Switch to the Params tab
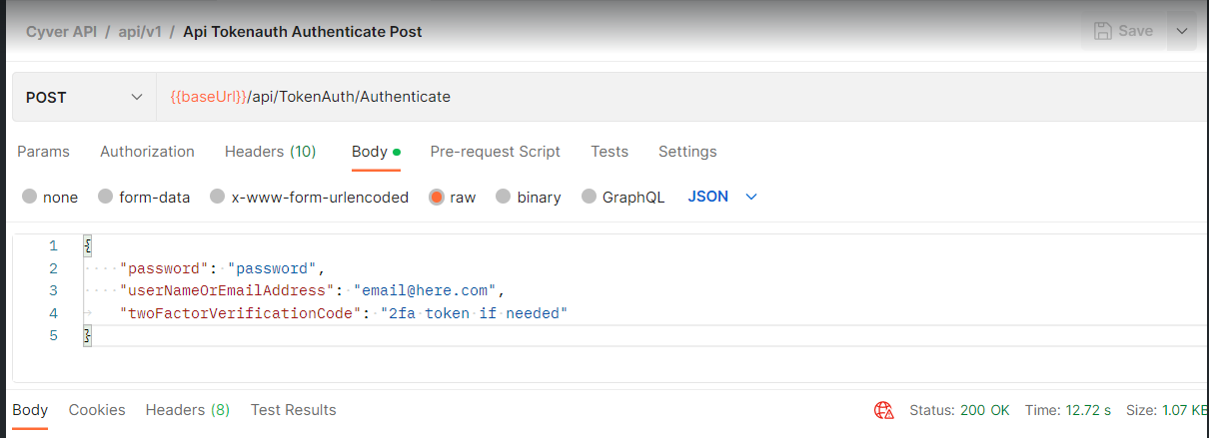 (x=44, y=152)
